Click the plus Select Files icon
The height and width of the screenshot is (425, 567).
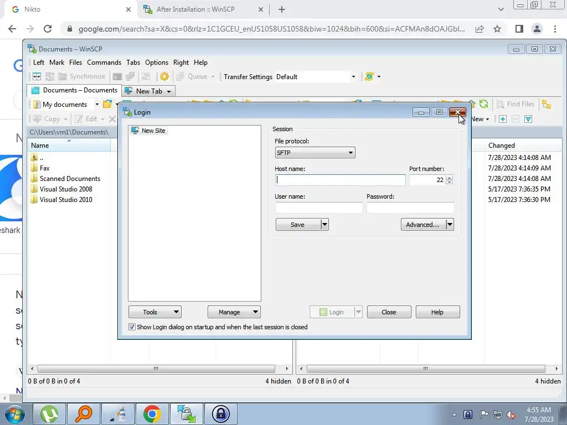pos(503,119)
